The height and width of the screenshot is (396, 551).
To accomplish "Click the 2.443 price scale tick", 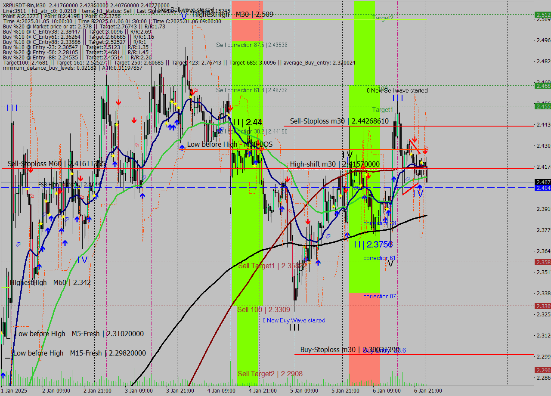I will point(544,124).
